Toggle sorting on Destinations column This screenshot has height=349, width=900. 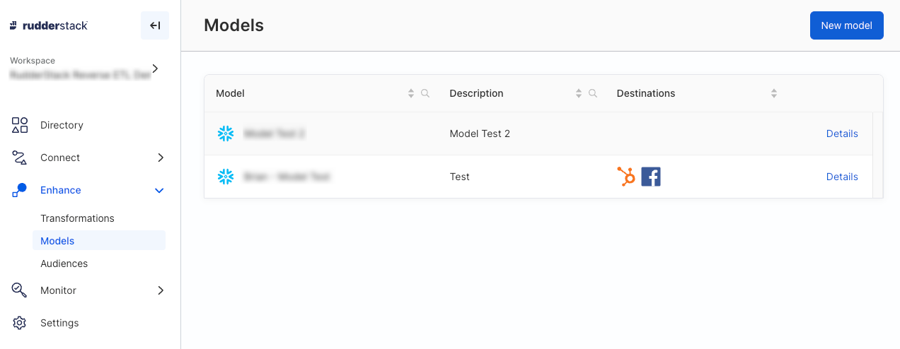pos(774,93)
